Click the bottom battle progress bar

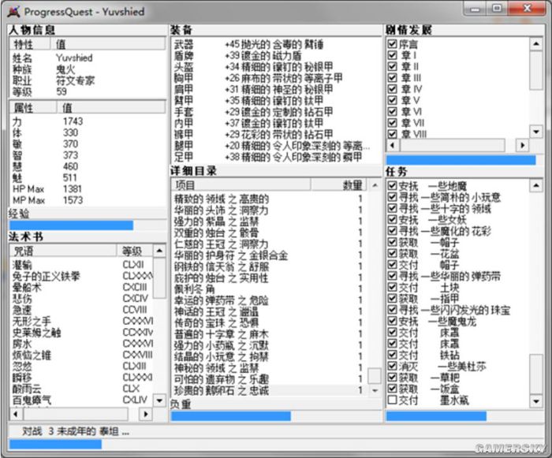pyautogui.click(x=276, y=445)
